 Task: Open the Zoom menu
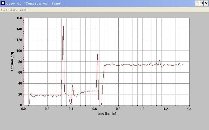point(23,10)
